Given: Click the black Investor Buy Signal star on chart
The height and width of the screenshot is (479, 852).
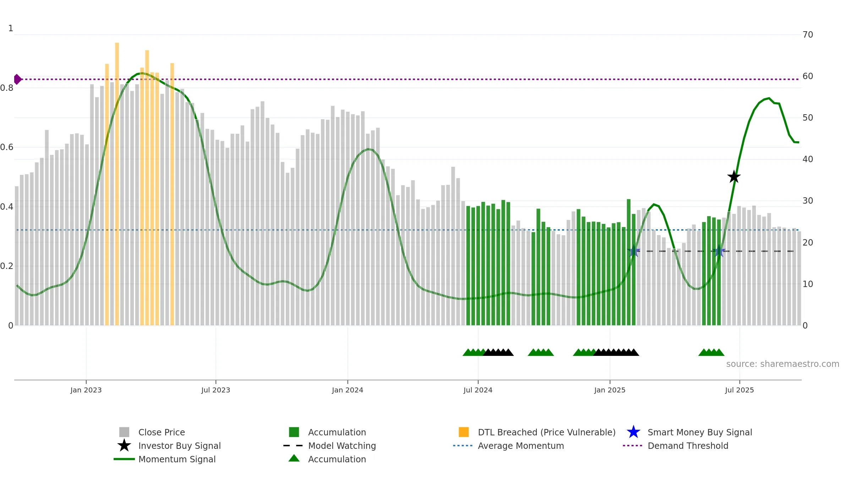Looking at the screenshot, I should (734, 177).
